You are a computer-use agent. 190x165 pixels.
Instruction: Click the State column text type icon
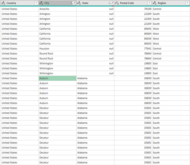coord(79,3)
